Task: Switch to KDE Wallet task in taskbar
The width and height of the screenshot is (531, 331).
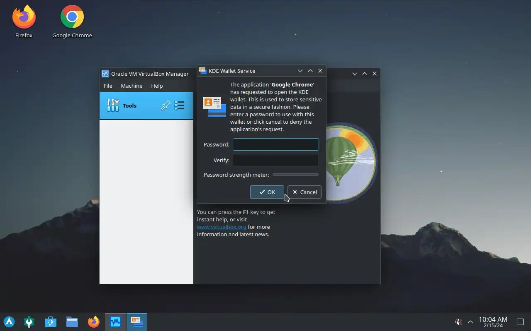Action: point(137,322)
